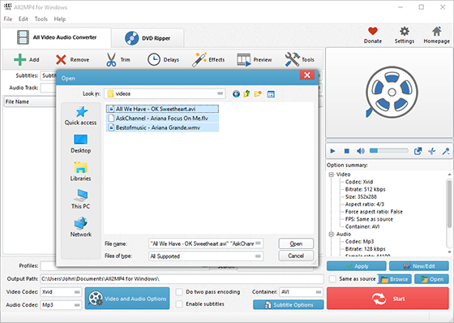The width and height of the screenshot is (454, 323).
Task: Open the Files of type dropdown
Action: coord(258,256)
